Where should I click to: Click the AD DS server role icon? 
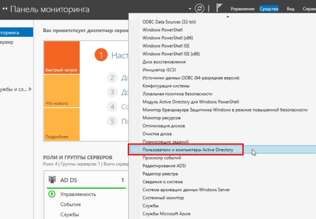coord(52,180)
